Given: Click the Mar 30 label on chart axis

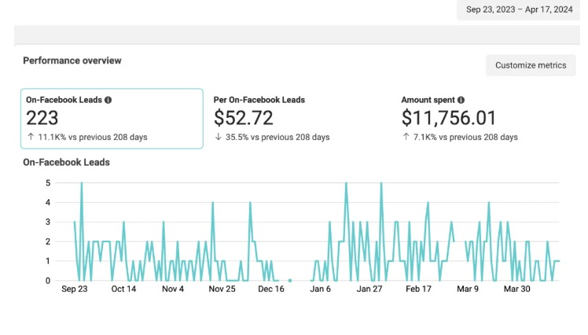Looking at the screenshot, I should (x=516, y=289).
